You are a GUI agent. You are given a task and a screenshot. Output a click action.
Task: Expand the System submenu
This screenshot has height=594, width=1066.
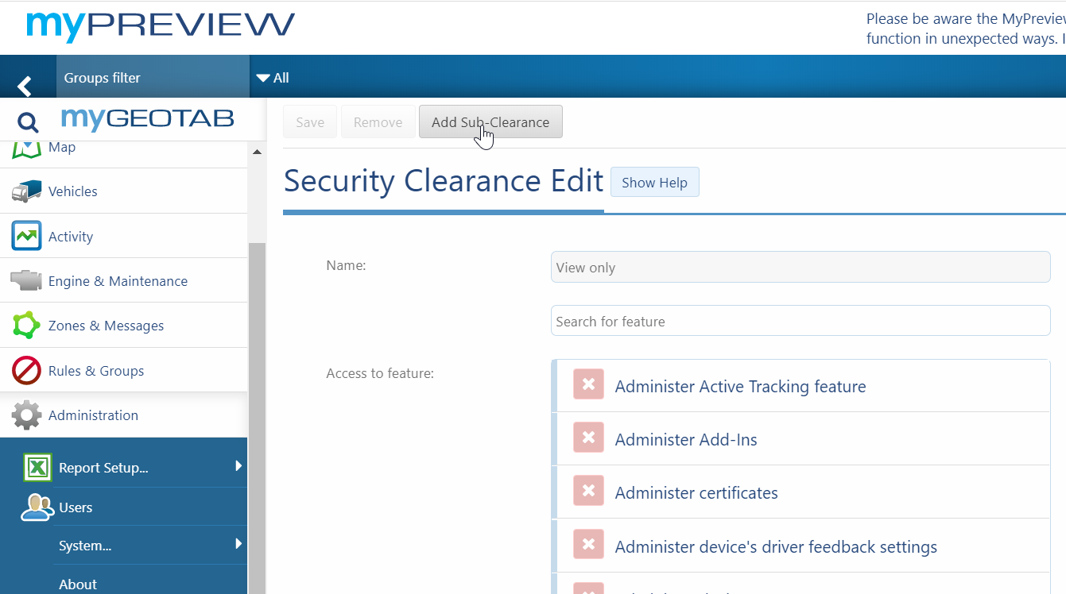point(238,546)
